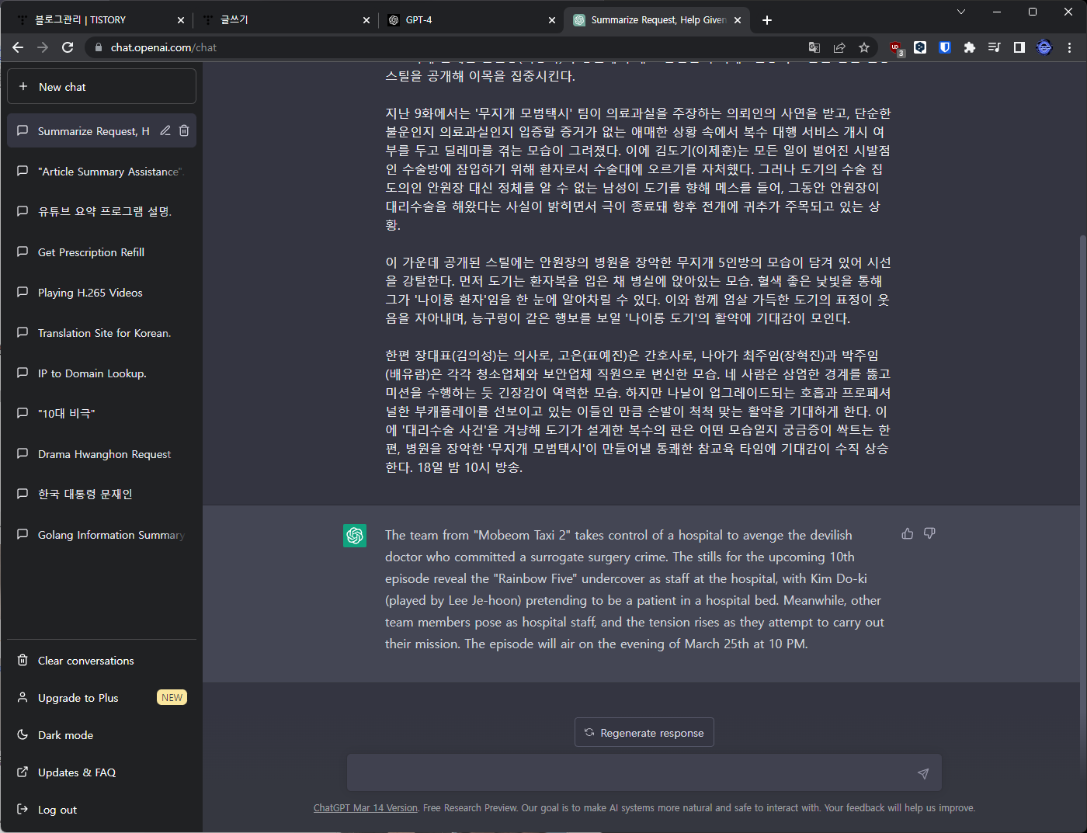
Task: Open the 한국 대통령 문재인 conversation
Action: point(102,495)
